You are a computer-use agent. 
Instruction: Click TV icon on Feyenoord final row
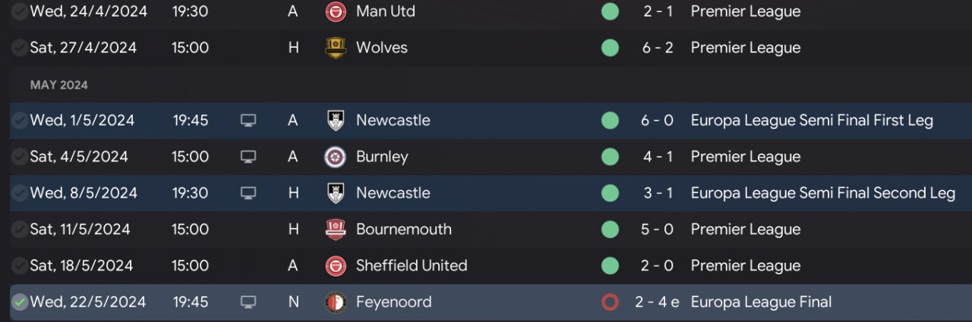coord(248,302)
